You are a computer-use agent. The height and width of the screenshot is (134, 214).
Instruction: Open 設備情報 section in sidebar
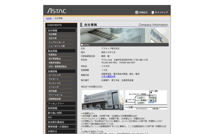click(61, 71)
